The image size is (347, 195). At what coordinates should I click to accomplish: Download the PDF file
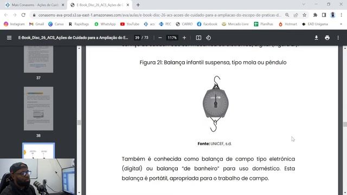click(x=316, y=38)
